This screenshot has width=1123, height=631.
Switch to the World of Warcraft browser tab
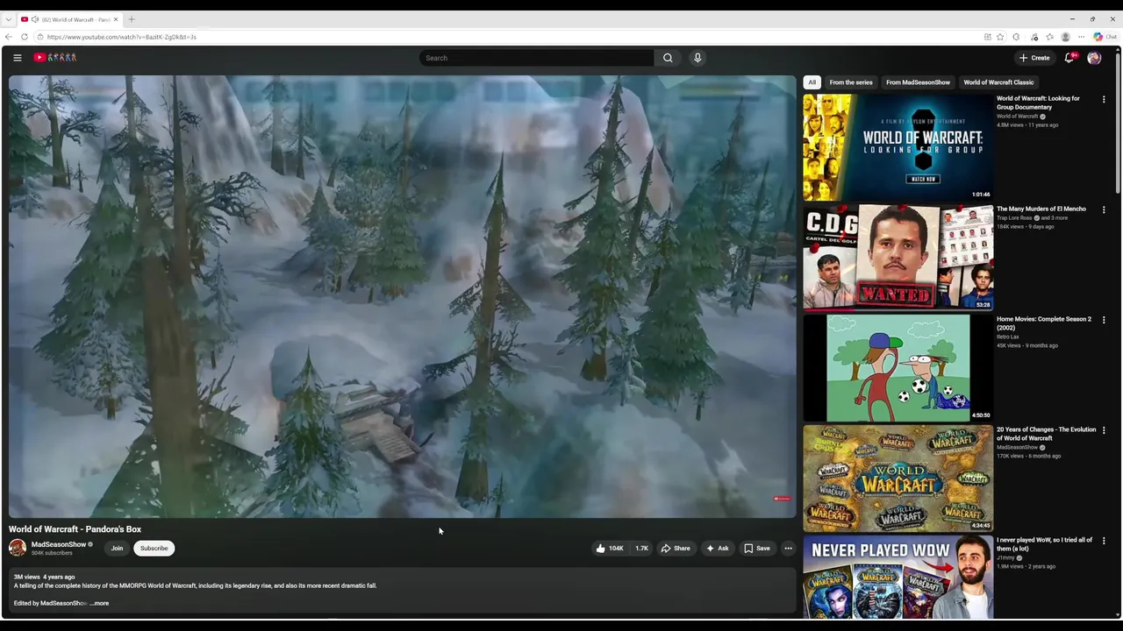(68, 19)
